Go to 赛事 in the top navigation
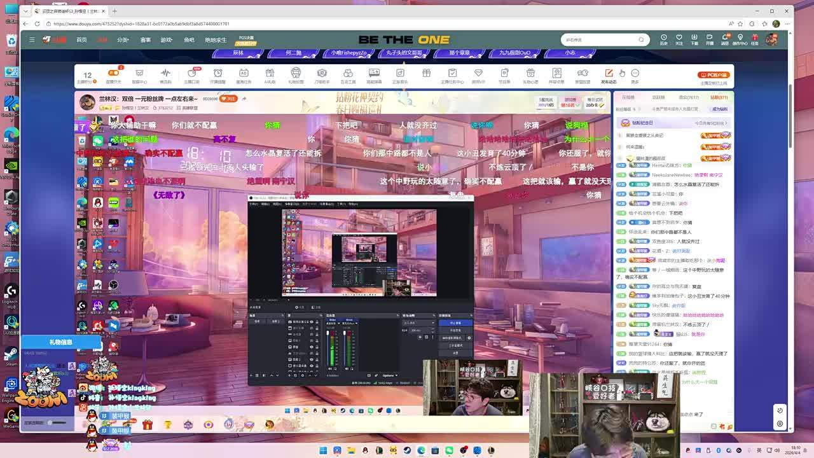The height and width of the screenshot is (458, 814). coord(146,39)
